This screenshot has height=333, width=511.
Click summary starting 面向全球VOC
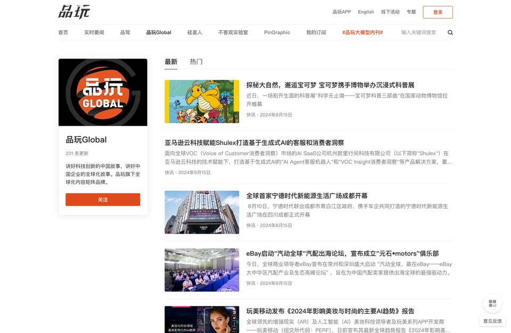point(308,157)
